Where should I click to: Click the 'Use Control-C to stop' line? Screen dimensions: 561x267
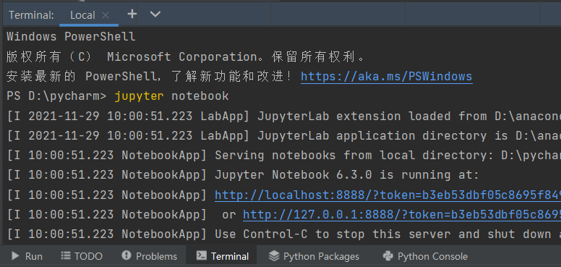(284, 234)
